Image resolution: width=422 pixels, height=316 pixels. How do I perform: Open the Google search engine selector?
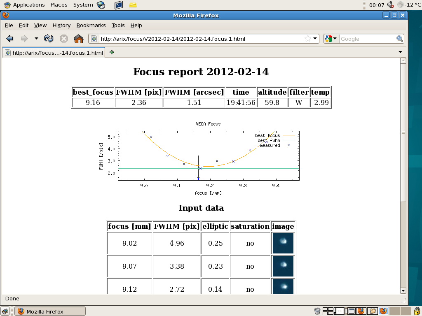[331, 39]
